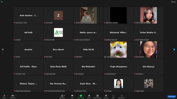Click muted mic icon on Gita Natasya tile
177x99 pixels.
click(135, 74)
